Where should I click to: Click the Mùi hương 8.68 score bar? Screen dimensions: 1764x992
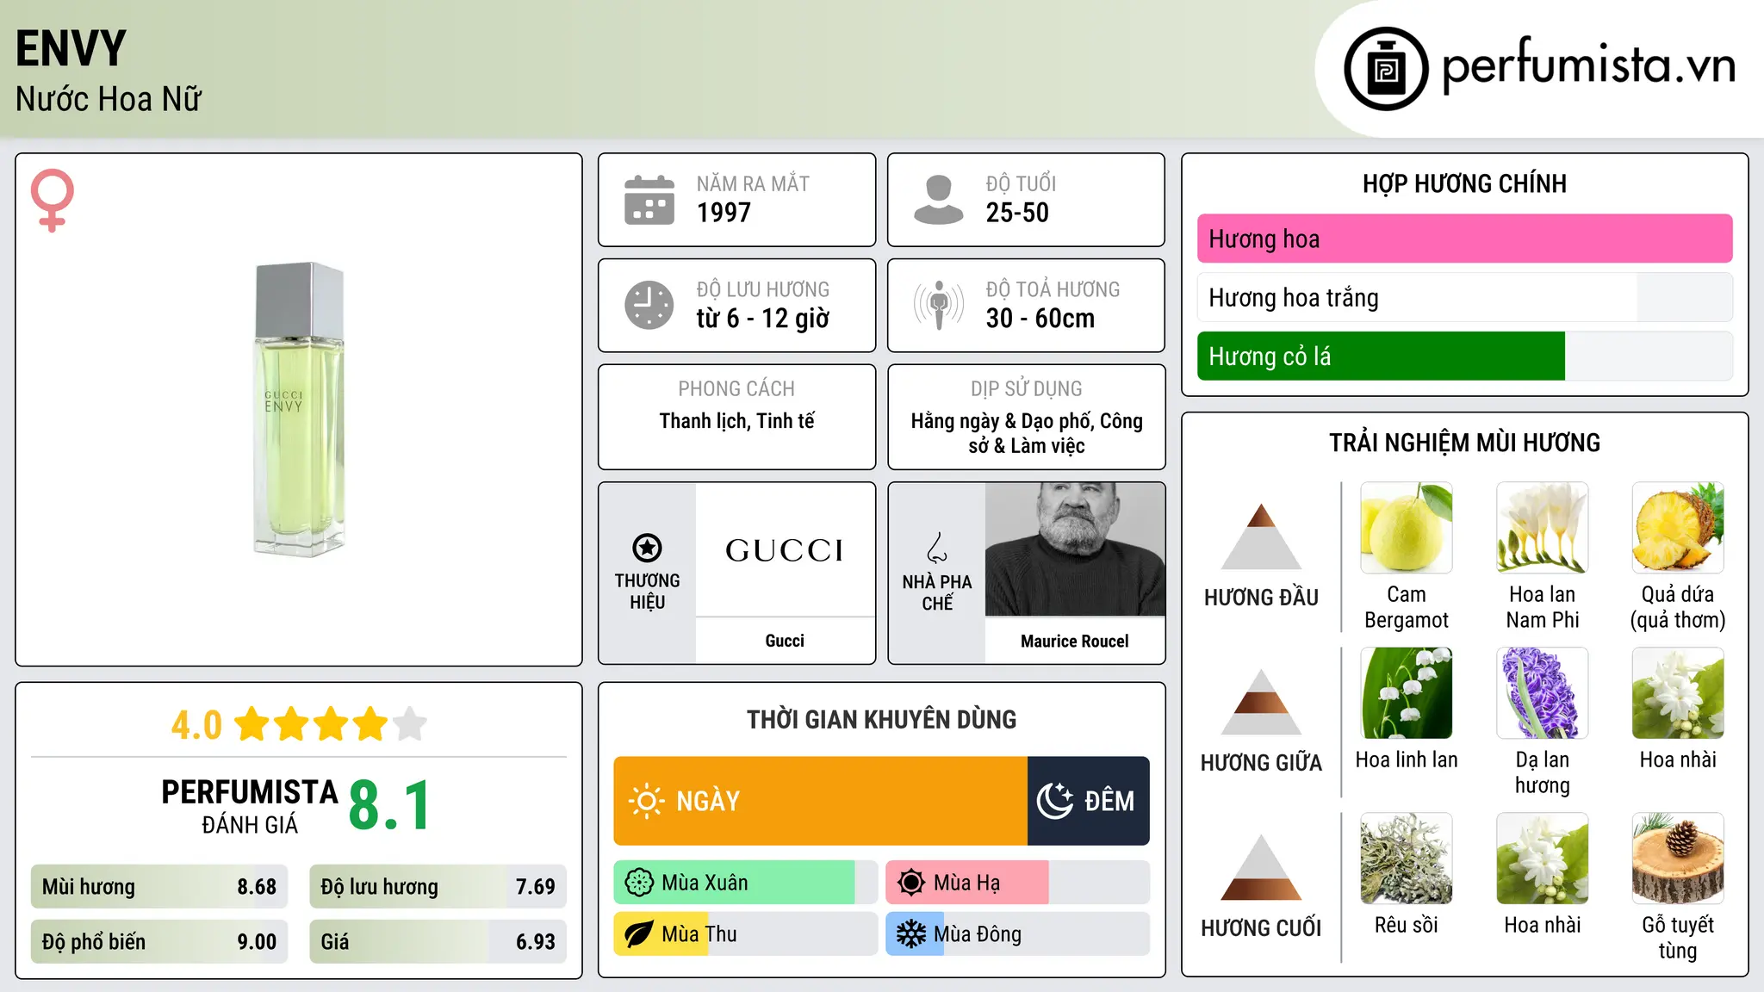159,887
